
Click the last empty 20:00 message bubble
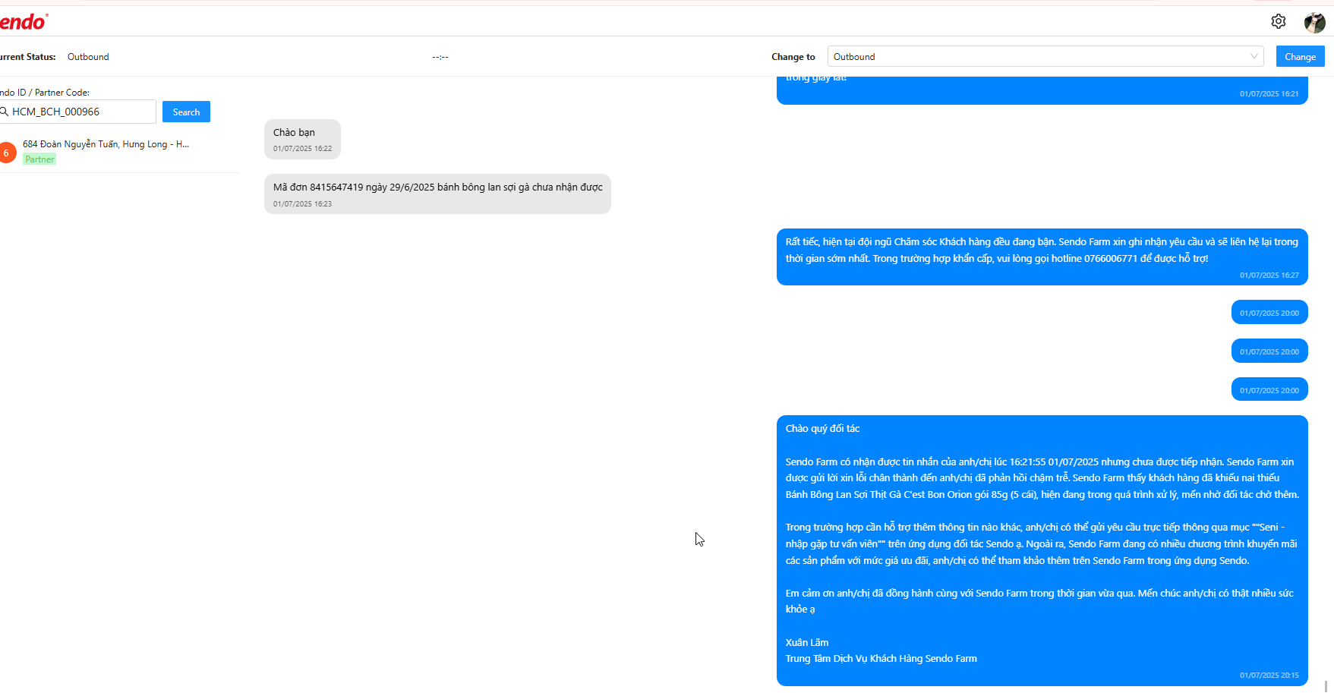pyautogui.click(x=1269, y=389)
